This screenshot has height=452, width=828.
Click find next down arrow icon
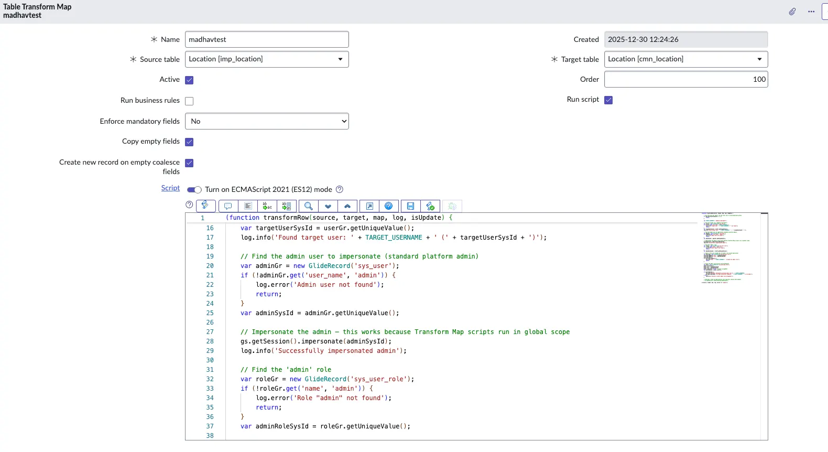pos(328,206)
